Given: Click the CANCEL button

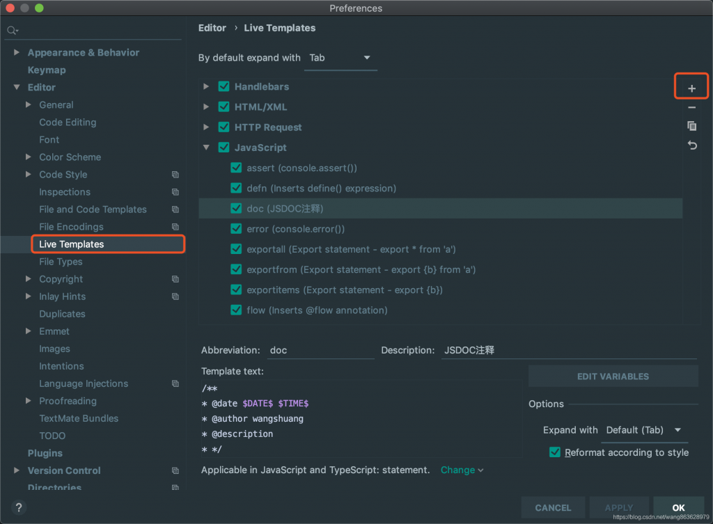Looking at the screenshot, I should [553, 507].
